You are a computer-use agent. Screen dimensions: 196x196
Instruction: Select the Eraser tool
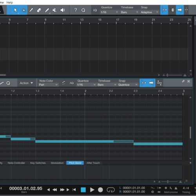point(39,10)
